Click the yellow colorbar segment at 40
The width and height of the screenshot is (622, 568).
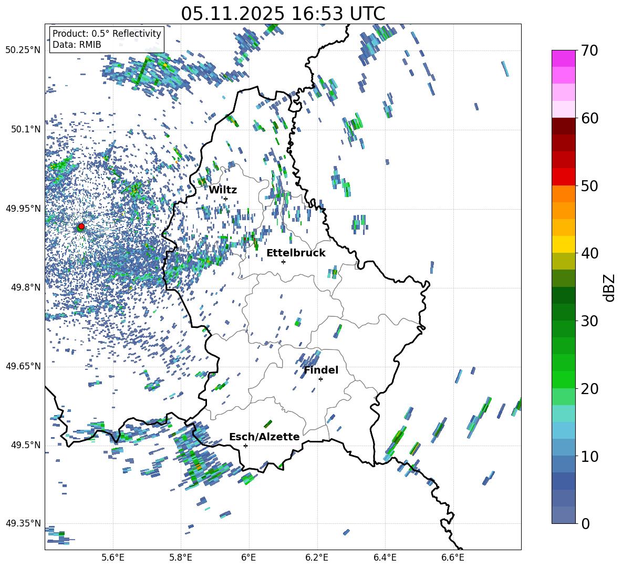coord(563,244)
